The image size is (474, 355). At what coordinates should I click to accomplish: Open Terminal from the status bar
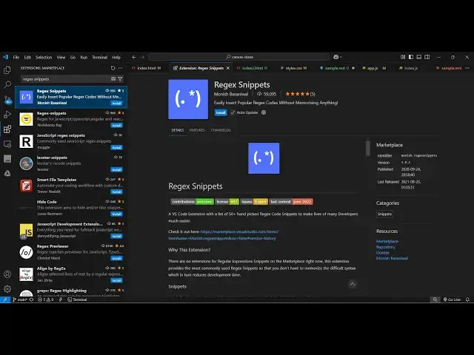pyautogui.click(x=77, y=300)
